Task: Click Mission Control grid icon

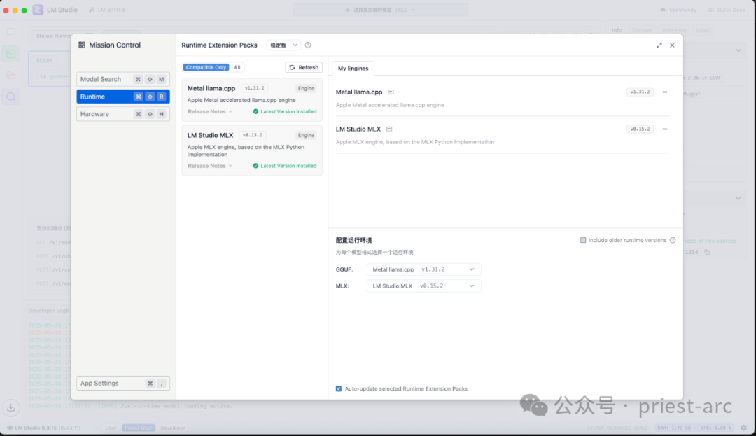Action: coord(82,45)
